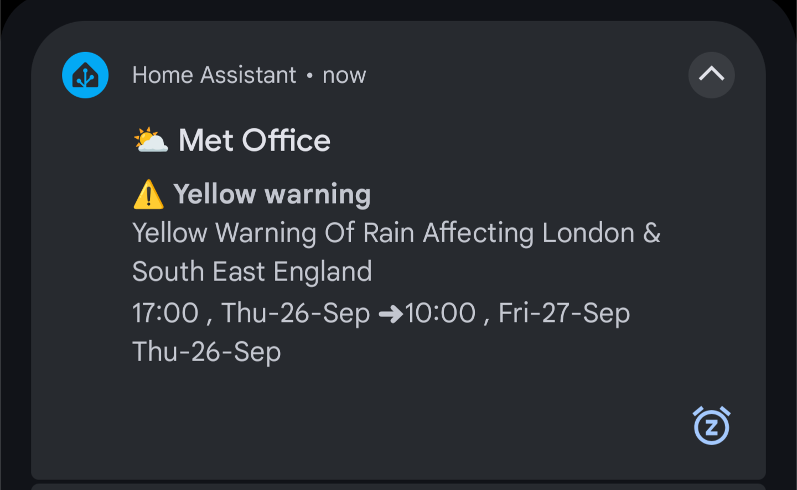This screenshot has height=490, width=797.
Task: Tap the right arrow between times
Action: click(x=391, y=314)
